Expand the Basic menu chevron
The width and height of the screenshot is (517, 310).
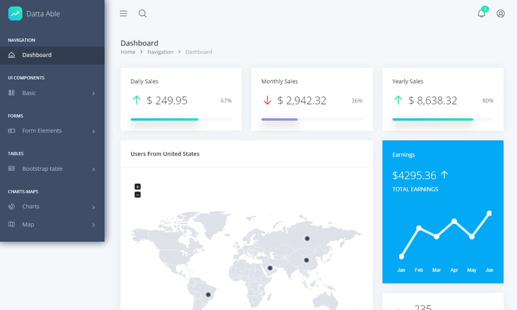tap(94, 94)
